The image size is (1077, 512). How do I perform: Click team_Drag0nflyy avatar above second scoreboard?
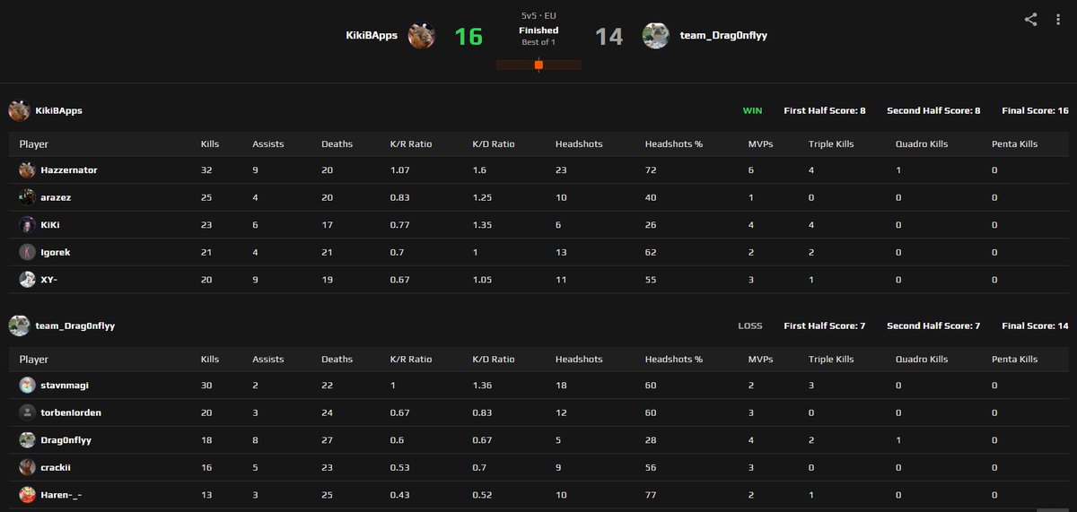point(19,325)
